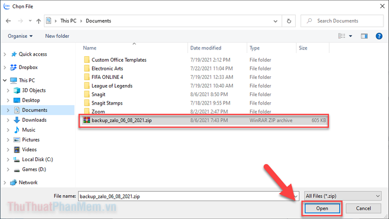Open the recent locations dropdown arrow

click(x=30, y=21)
